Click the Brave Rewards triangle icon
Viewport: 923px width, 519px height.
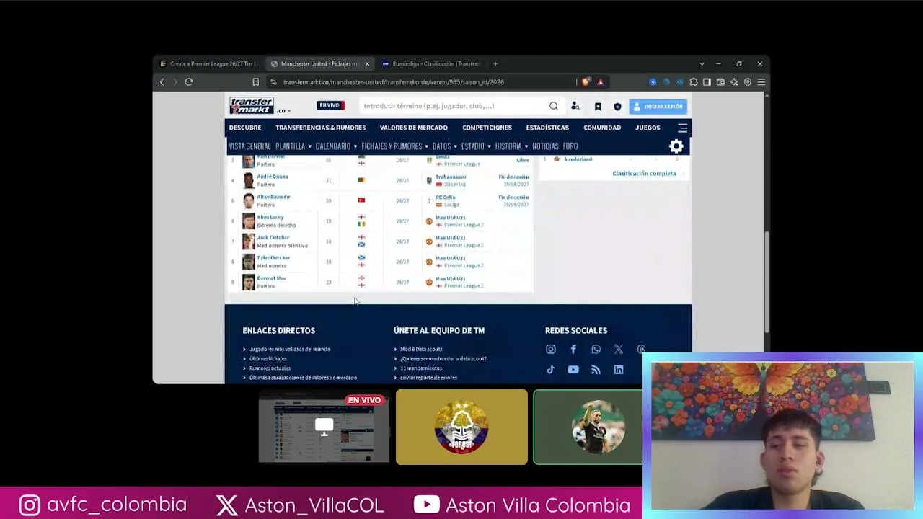point(600,82)
